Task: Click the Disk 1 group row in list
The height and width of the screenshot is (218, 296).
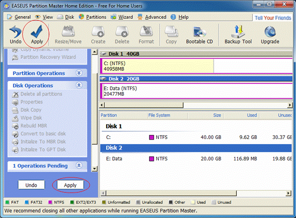Action: coord(196,126)
